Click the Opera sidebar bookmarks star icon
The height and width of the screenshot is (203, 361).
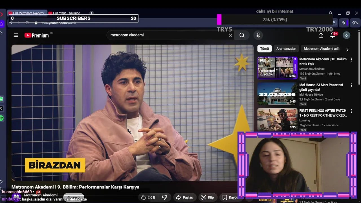tap(1, 33)
